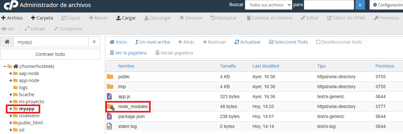Click the Copiar toolbar button
The image size is (403, 134).
point(71,18)
